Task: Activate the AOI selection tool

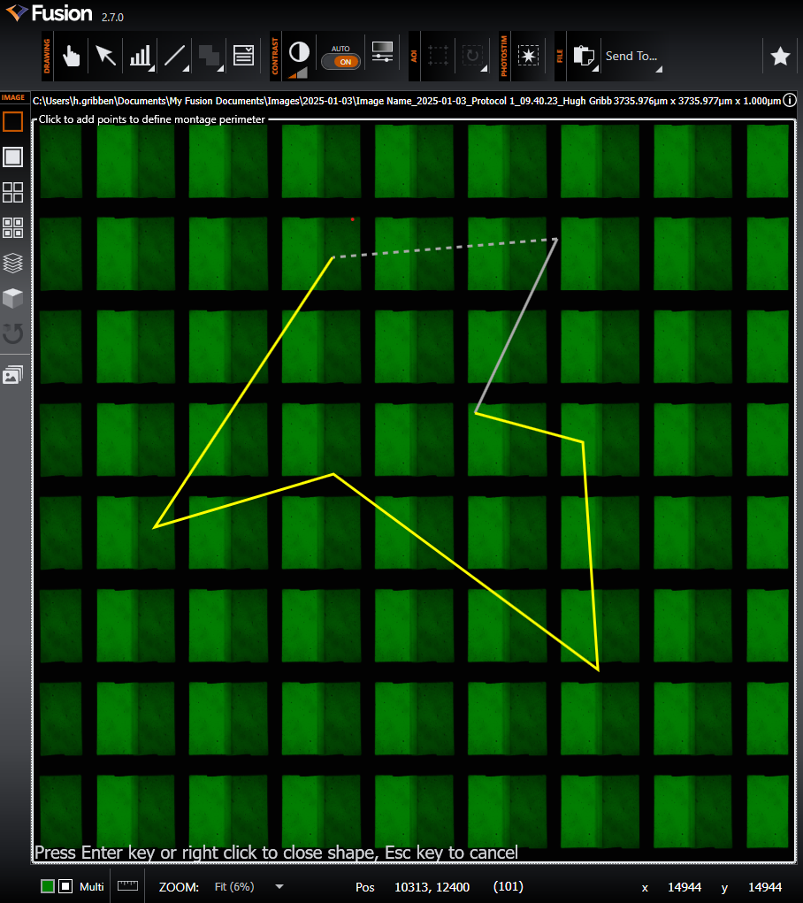Action: tap(437, 55)
